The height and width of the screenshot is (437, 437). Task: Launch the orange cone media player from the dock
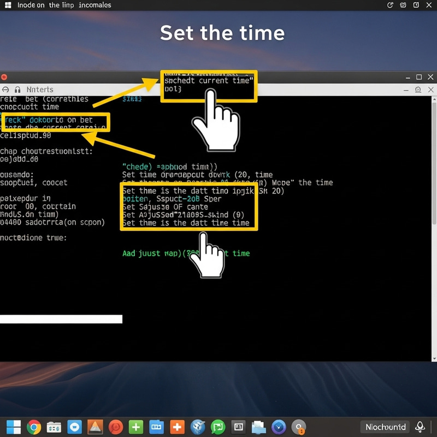96,427
